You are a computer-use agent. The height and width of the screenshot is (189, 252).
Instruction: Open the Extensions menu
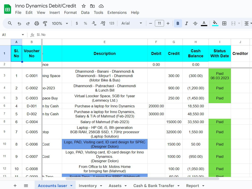pos(117,13)
